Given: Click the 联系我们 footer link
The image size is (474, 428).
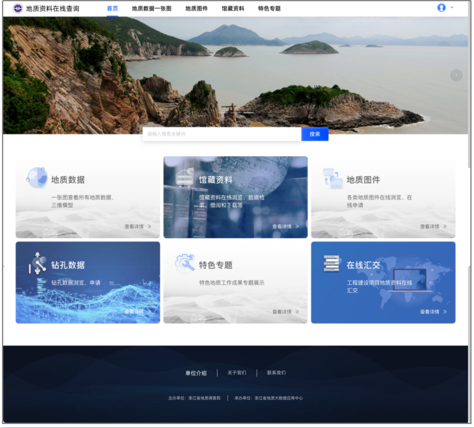Looking at the screenshot, I should coord(276,373).
